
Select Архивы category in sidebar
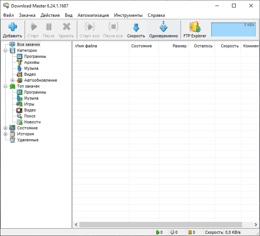point(32,62)
